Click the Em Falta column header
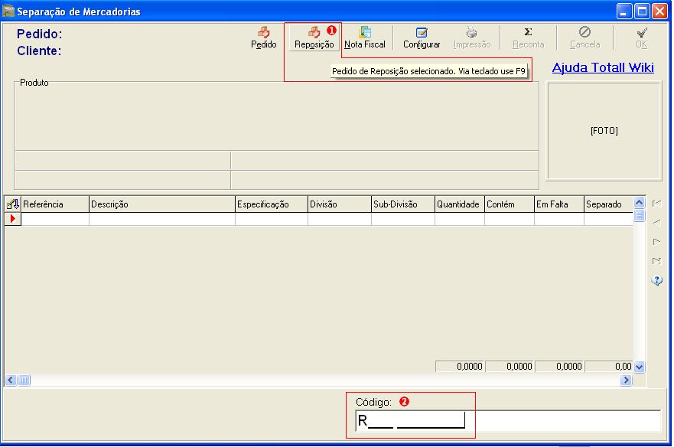Image resolution: width=674 pixels, height=447 pixels. tap(559, 204)
